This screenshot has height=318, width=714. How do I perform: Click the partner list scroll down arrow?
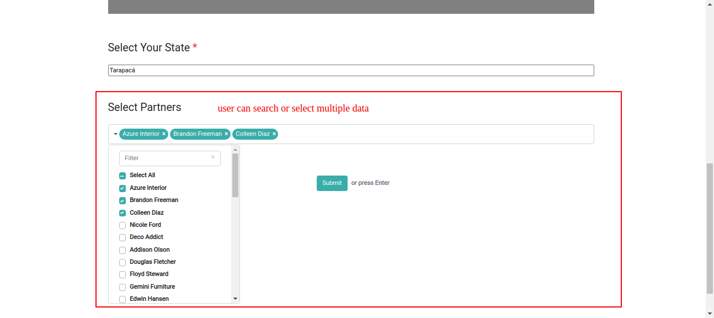(x=236, y=299)
